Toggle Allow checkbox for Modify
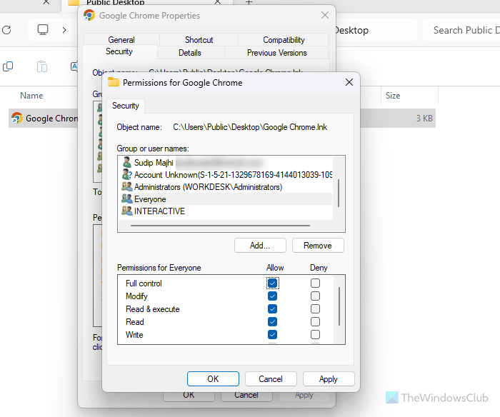The image size is (500, 417). tap(272, 296)
